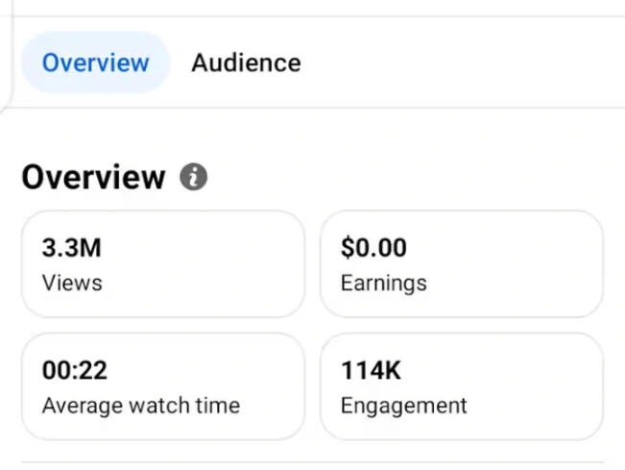Click the separator line below metric cards
Image resolution: width=625 pixels, height=470 pixels.
pos(312,462)
